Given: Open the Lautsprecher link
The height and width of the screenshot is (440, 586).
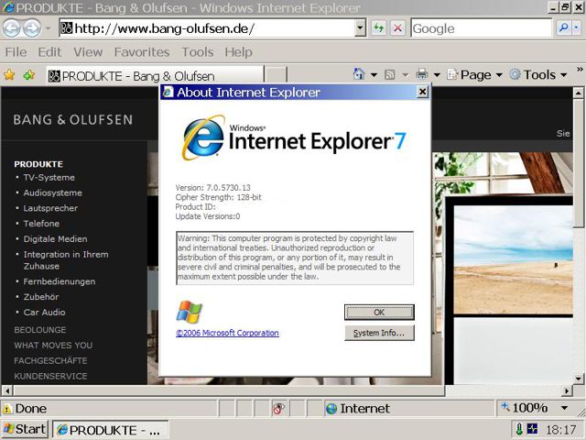Looking at the screenshot, I should (50, 208).
